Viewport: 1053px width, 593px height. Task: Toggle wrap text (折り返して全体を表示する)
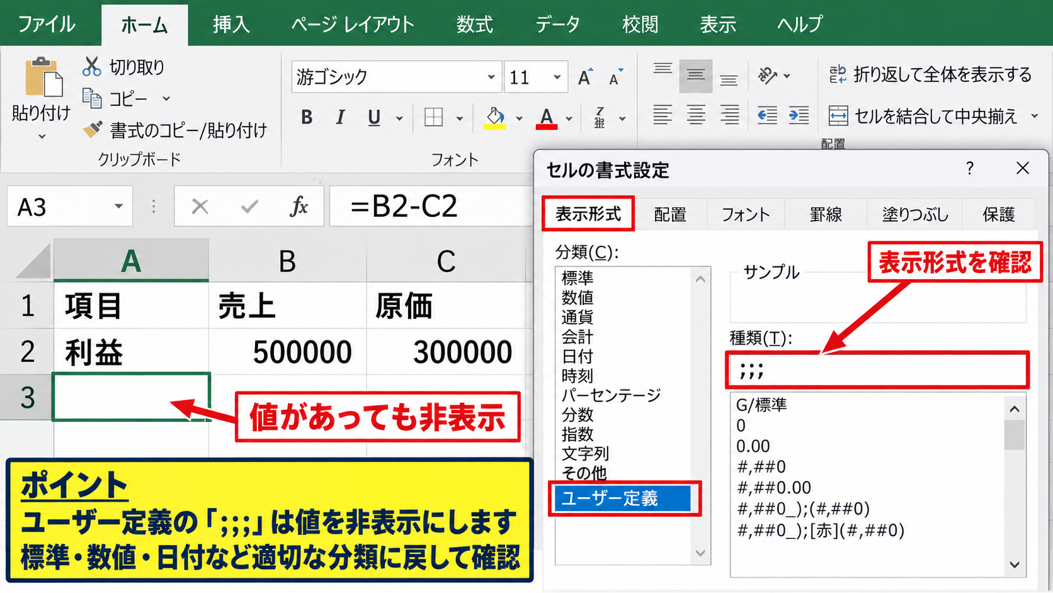pyautogui.click(x=931, y=74)
